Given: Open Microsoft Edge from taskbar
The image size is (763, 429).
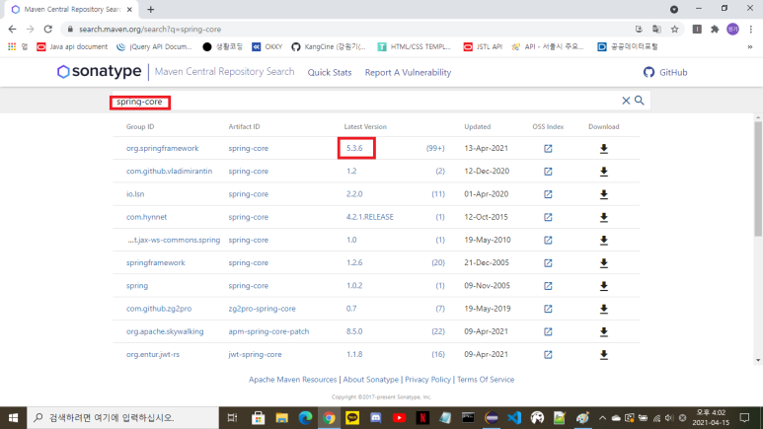Looking at the screenshot, I should [305, 418].
